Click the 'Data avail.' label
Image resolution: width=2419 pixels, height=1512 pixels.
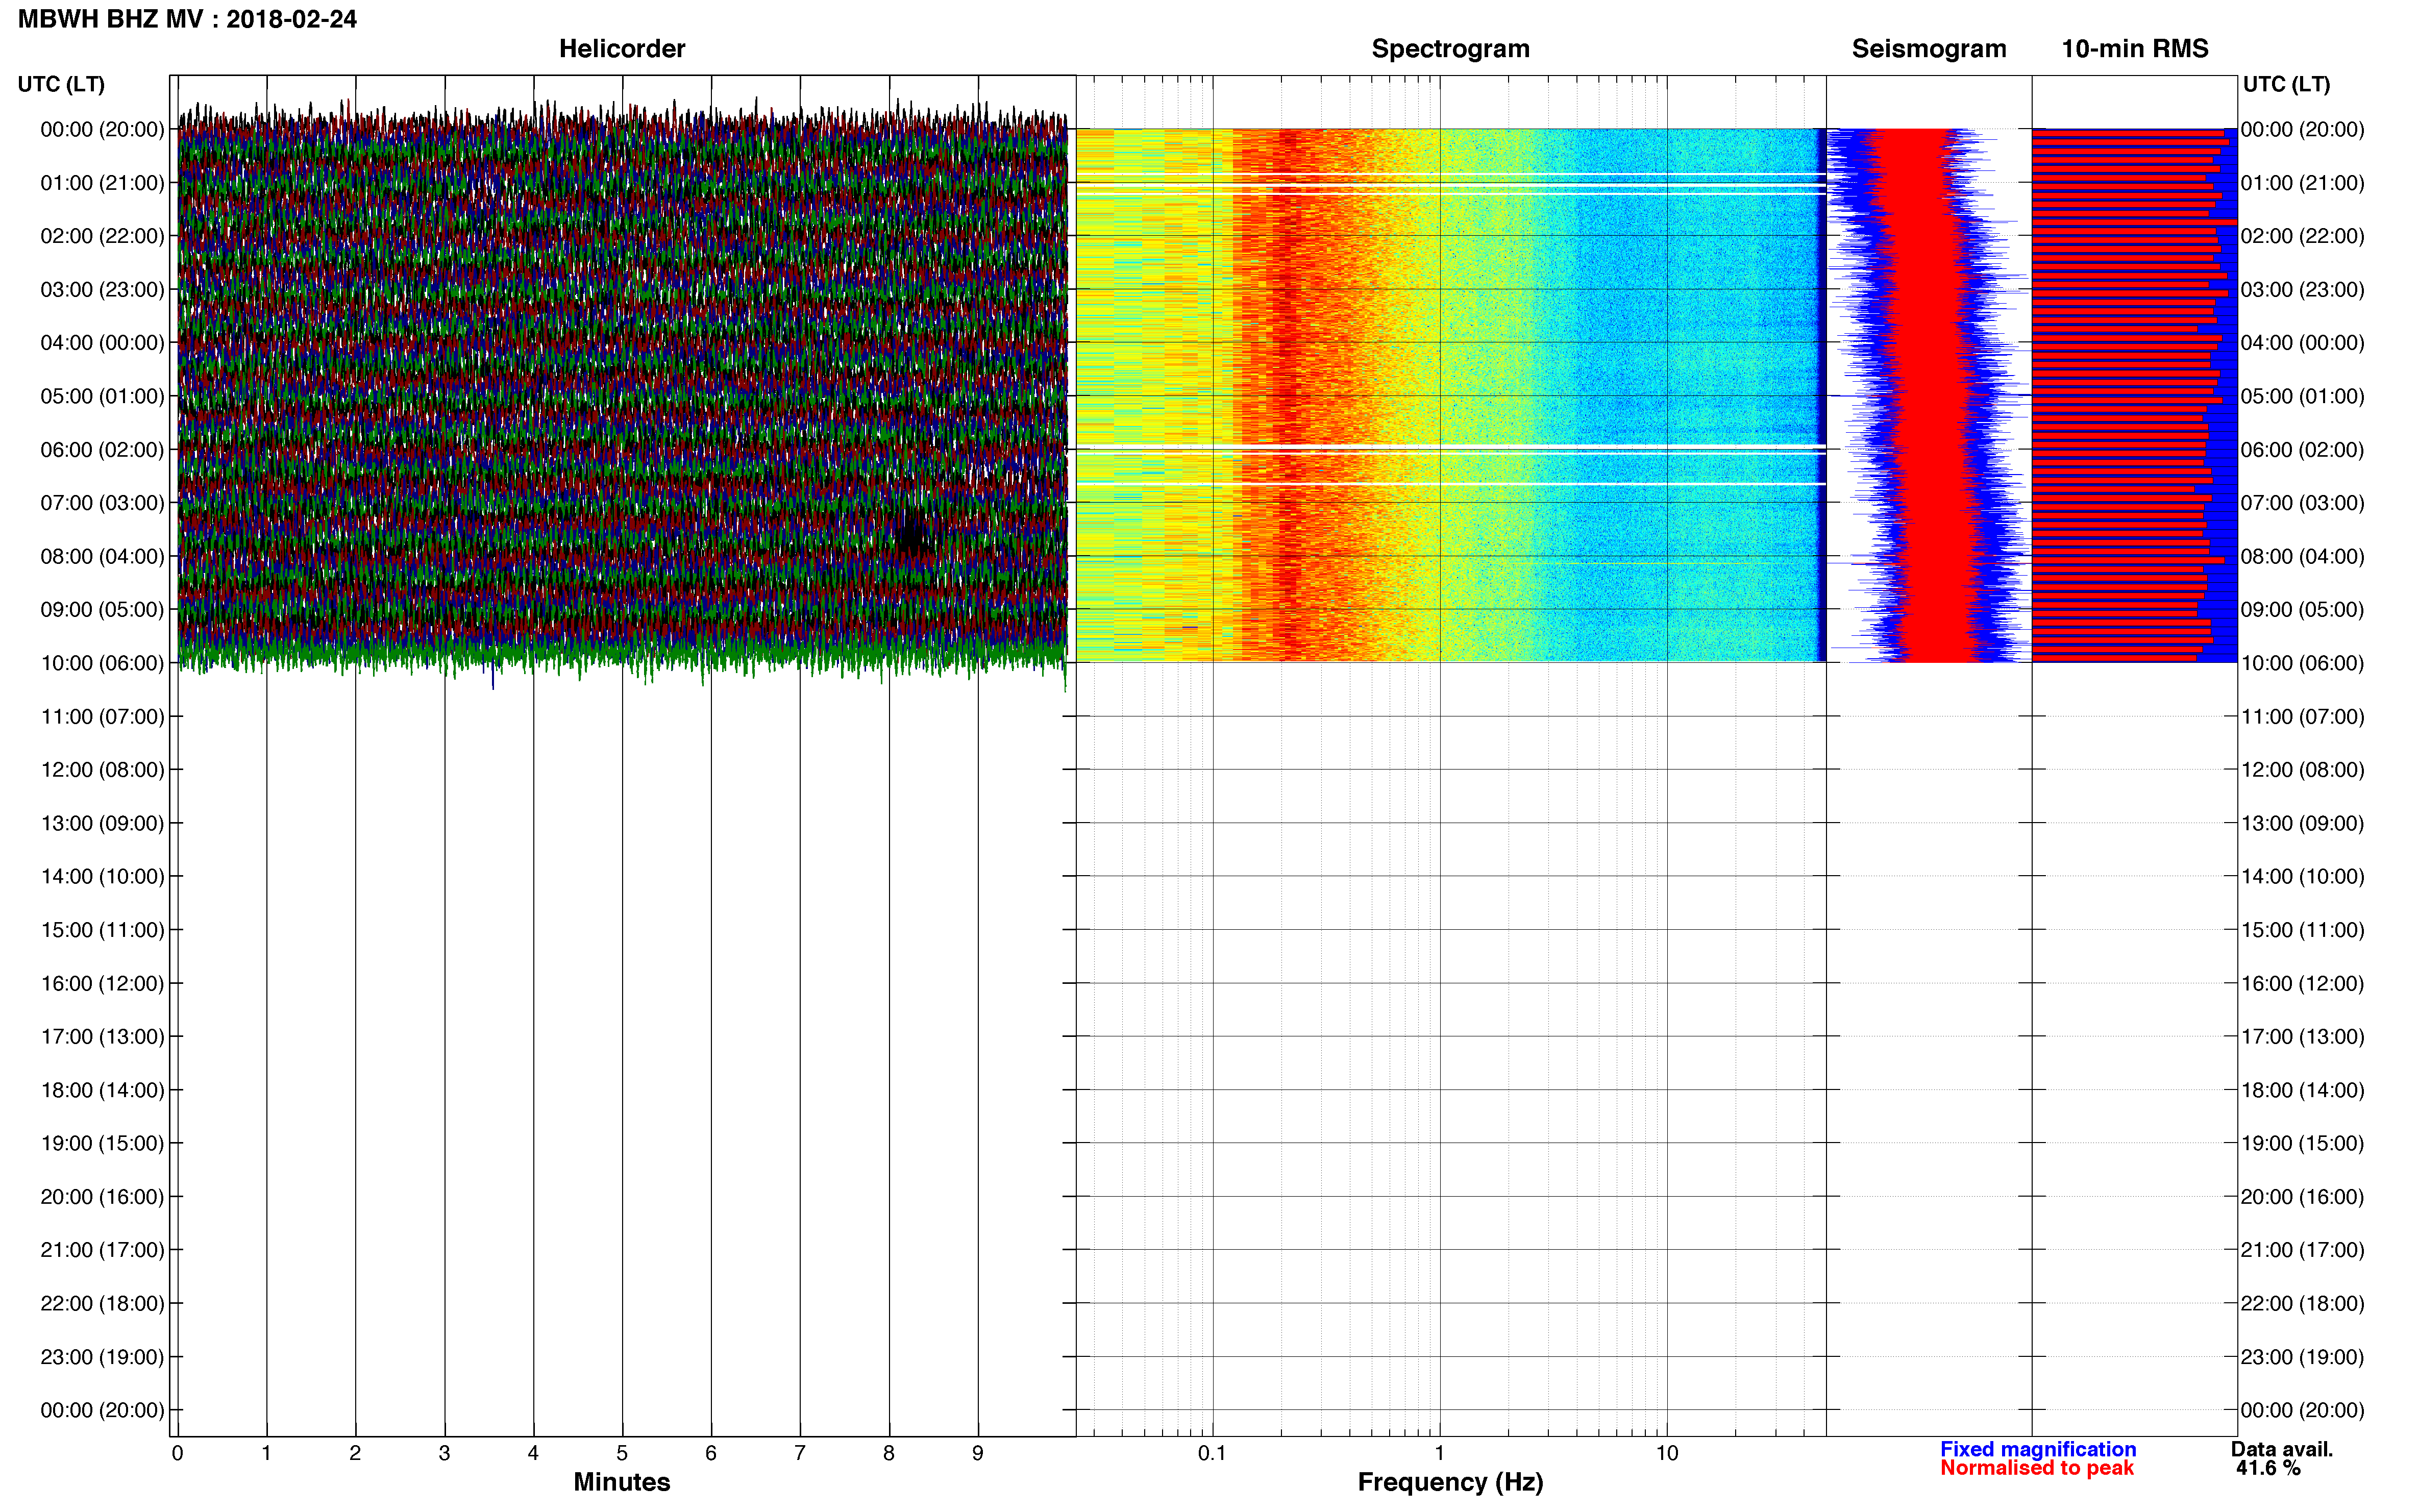click(x=2282, y=1449)
